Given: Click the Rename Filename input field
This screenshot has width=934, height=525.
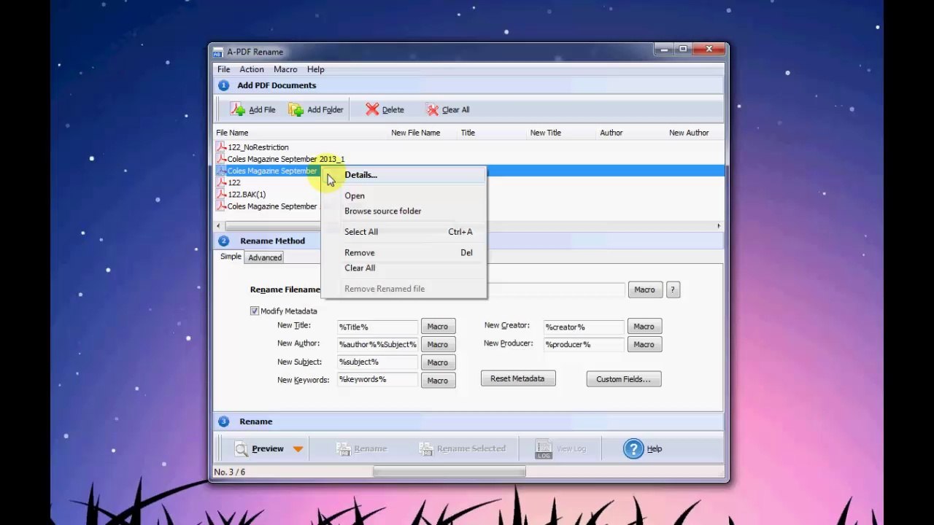Looking at the screenshot, I should click(556, 289).
